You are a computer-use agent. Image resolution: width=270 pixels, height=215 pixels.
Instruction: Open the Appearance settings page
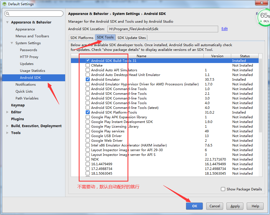(x=25, y=29)
